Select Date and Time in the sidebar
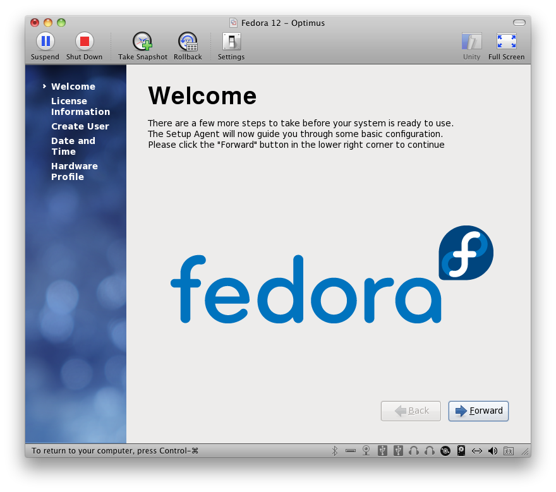The image size is (556, 492). click(73, 146)
